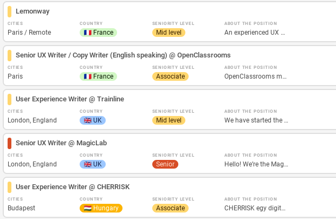Viewport: 336px width, 219px height.
Task: Select the Mid level tag on Lemonway
Action: 169,33
